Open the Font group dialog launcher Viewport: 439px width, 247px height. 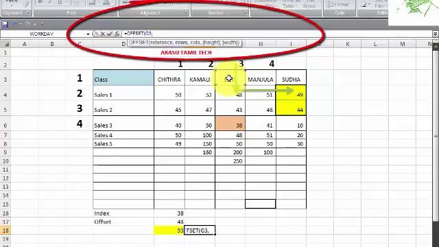pyautogui.click(x=113, y=13)
